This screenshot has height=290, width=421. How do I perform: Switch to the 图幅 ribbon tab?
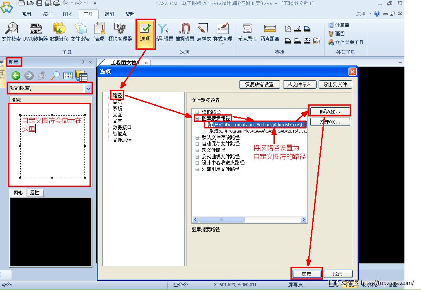tap(68, 14)
